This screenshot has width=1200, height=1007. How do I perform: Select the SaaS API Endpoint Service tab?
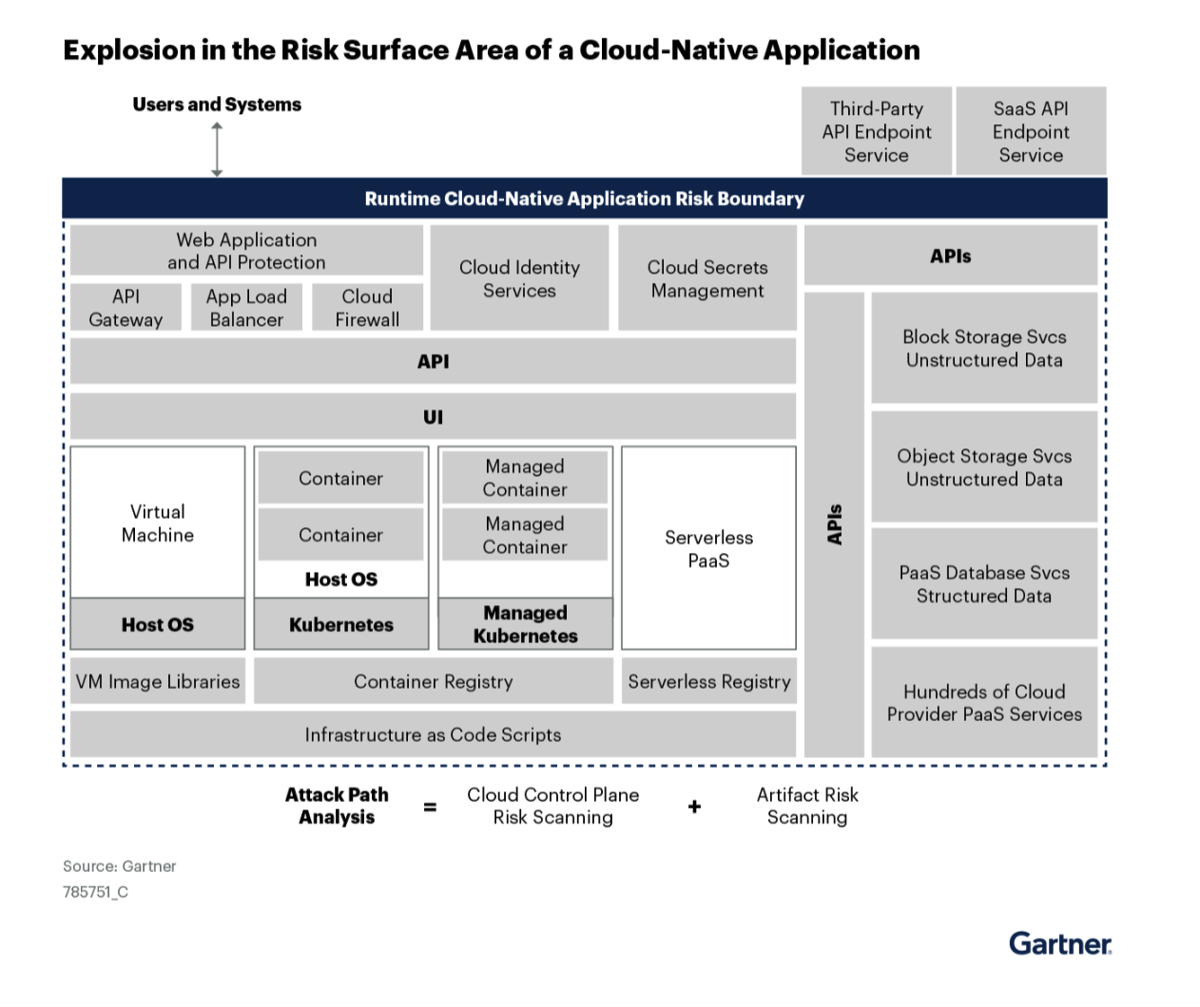click(1032, 131)
